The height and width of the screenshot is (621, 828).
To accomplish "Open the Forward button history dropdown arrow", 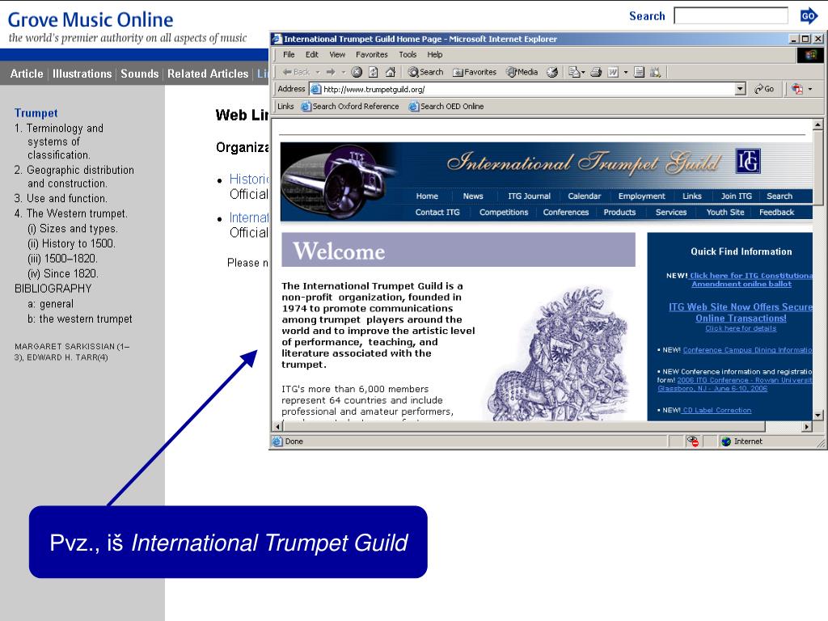I will click(343, 72).
